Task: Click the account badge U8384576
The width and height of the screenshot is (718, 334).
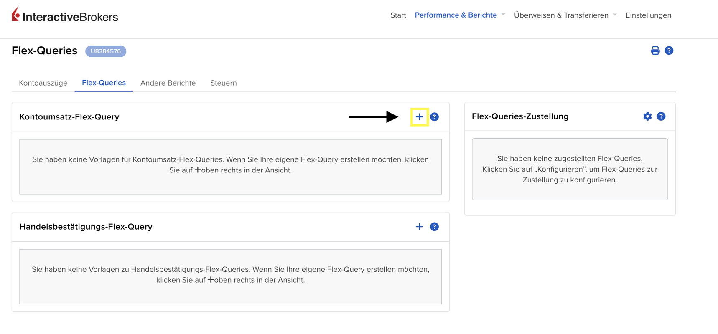Action: click(106, 51)
